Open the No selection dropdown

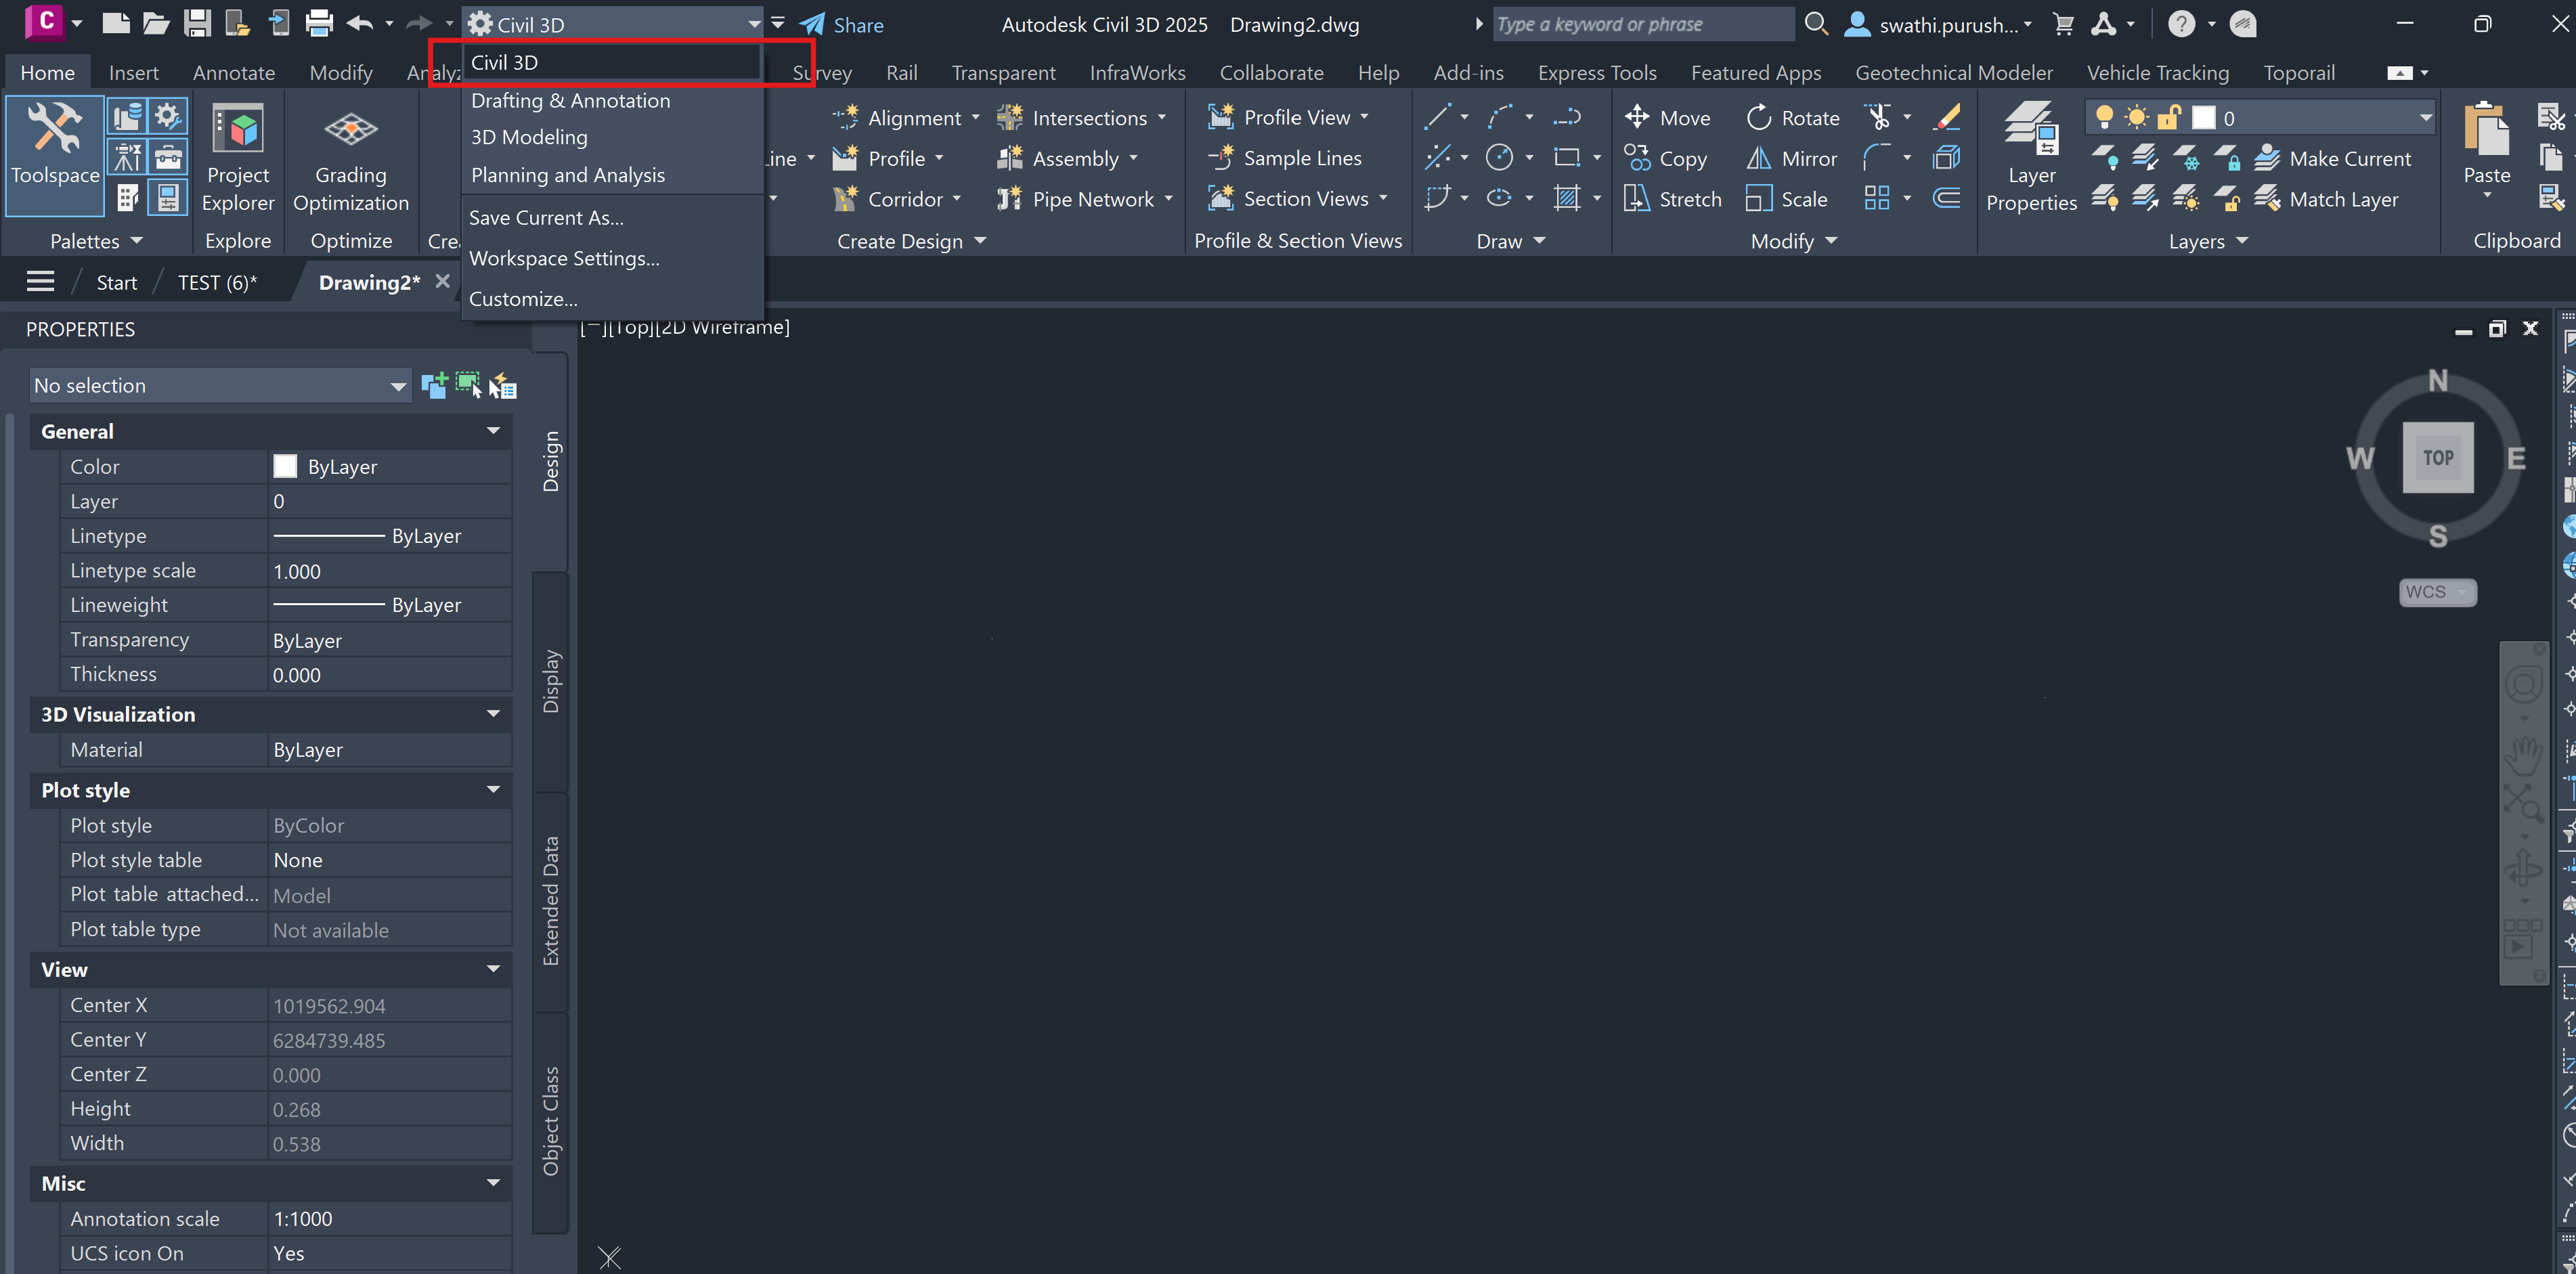coord(398,386)
